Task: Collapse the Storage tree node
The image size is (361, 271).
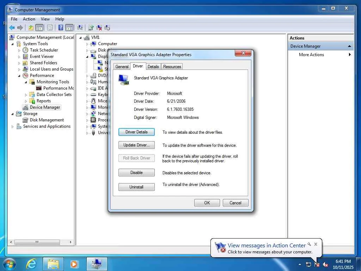Action: click(12, 114)
